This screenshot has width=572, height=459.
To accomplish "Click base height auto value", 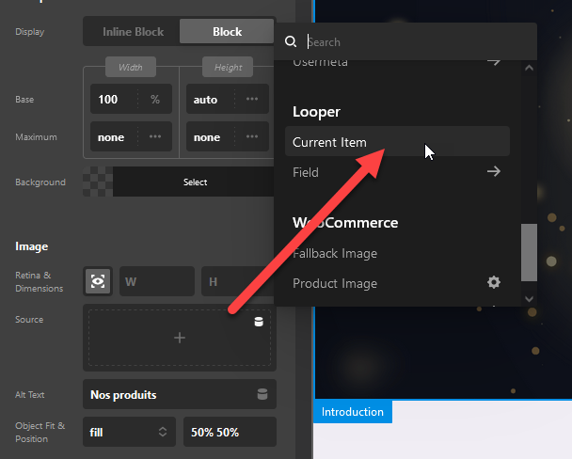I will tap(210, 99).
